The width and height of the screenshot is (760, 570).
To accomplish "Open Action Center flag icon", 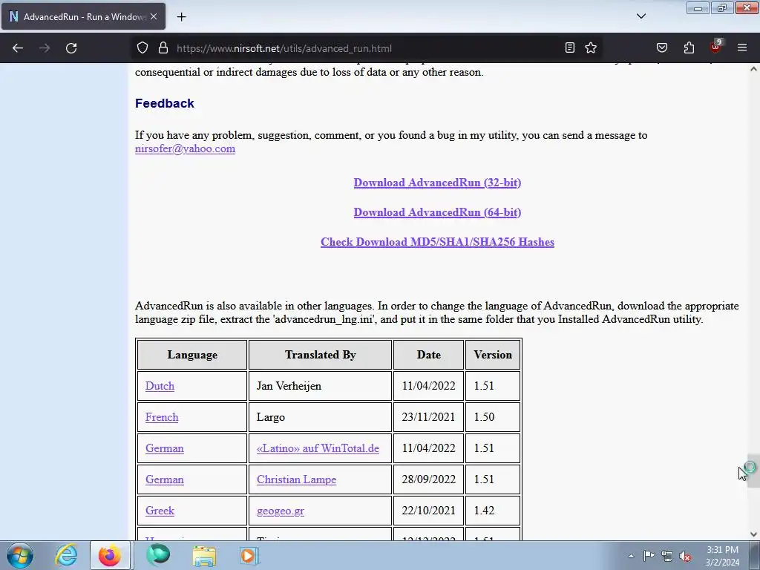I will tap(649, 556).
